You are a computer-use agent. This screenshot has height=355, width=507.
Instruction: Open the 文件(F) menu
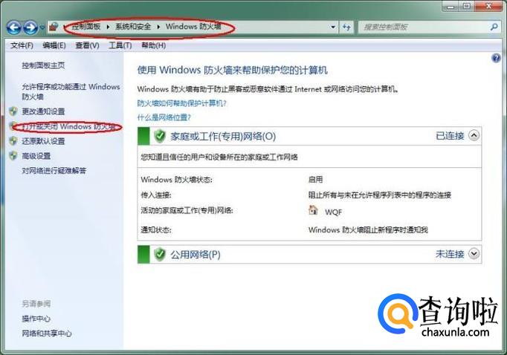point(22,45)
